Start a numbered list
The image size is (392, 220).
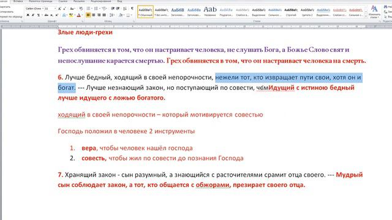point(96,9)
